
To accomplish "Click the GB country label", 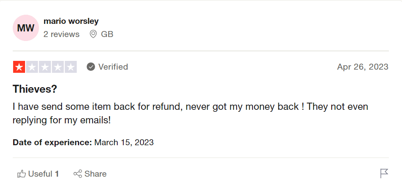I will click(107, 34).
